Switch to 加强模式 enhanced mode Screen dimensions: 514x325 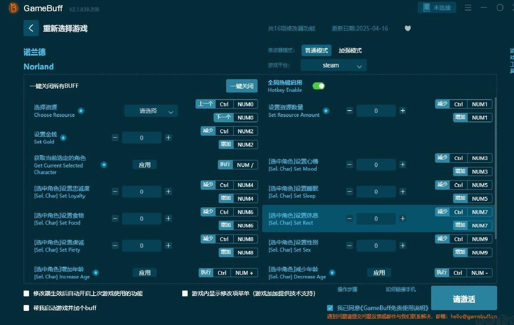[350, 51]
